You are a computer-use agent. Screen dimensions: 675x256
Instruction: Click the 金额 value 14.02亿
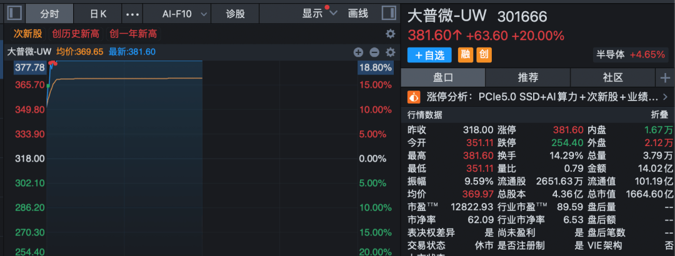(656, 168)
